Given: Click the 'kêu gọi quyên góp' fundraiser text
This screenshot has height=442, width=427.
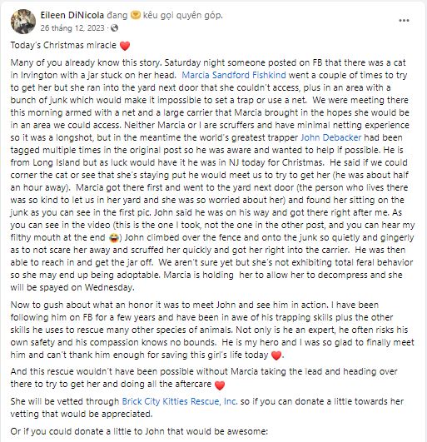Looking at the screenshot, I should (x=182, y=15).
